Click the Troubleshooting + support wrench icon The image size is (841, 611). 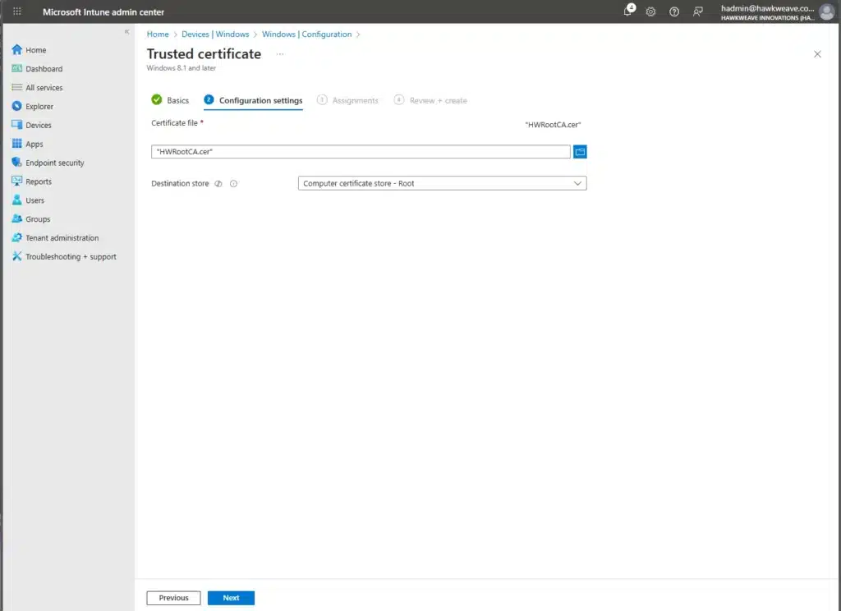coord(17,256)
